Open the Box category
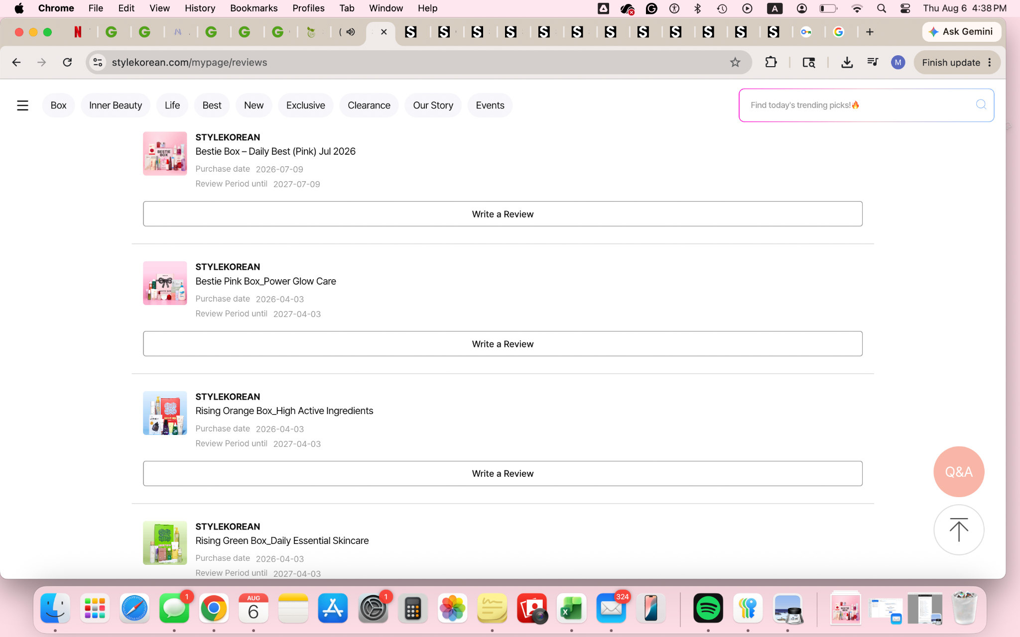Viewport: 1020px width, 637px height. point(58,106)
